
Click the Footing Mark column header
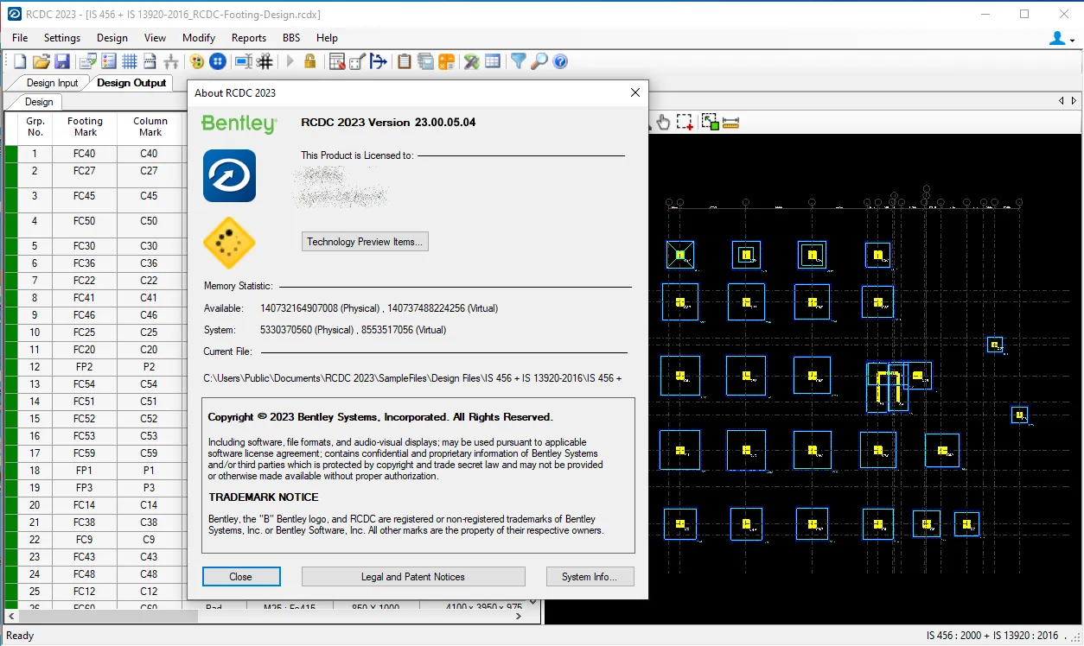click(x=85, y=127)
